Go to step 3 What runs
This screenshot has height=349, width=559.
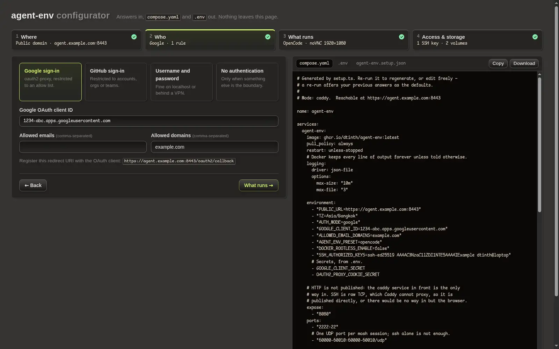pyautogui.click(x=343, y=40)
